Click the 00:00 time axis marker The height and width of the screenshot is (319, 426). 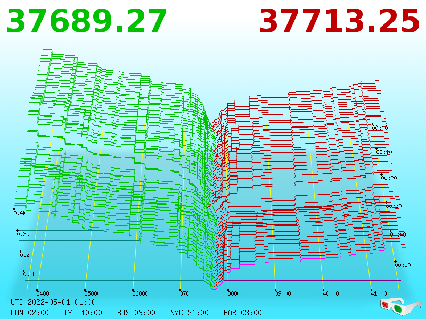[380, 128]
